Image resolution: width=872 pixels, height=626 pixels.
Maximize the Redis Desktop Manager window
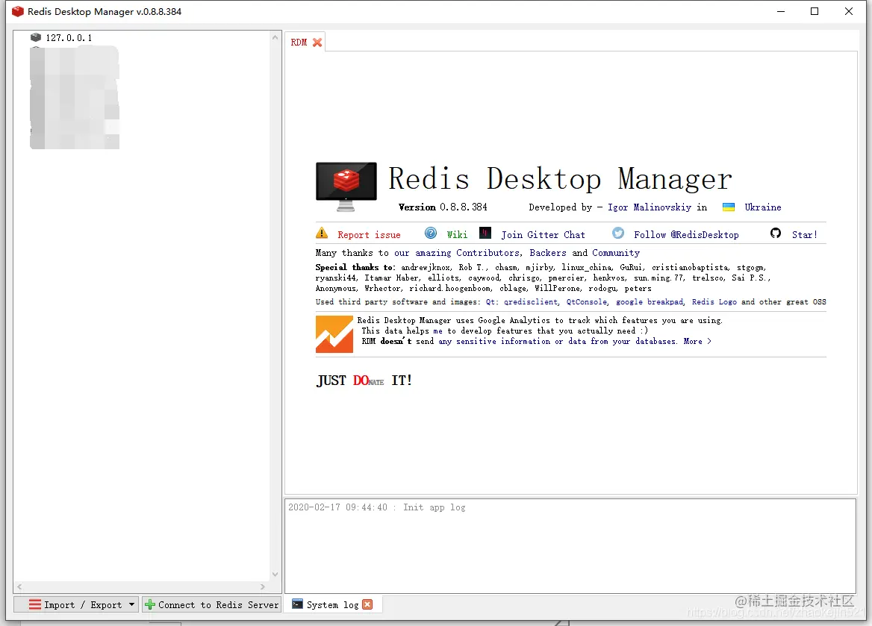point(815,11)
